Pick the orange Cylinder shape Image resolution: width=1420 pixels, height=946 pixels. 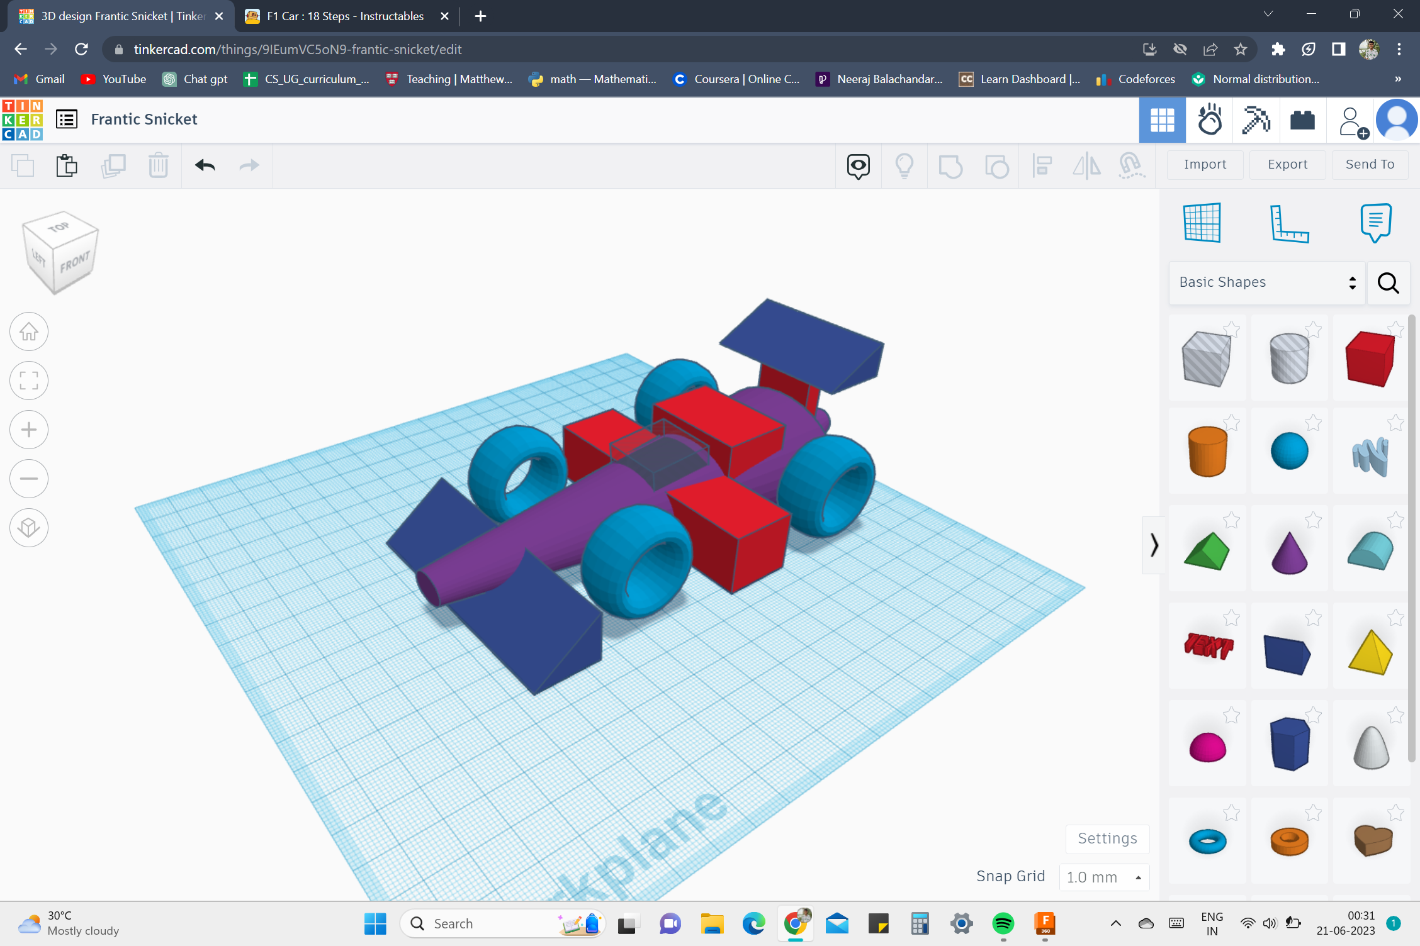[1207, 451]
